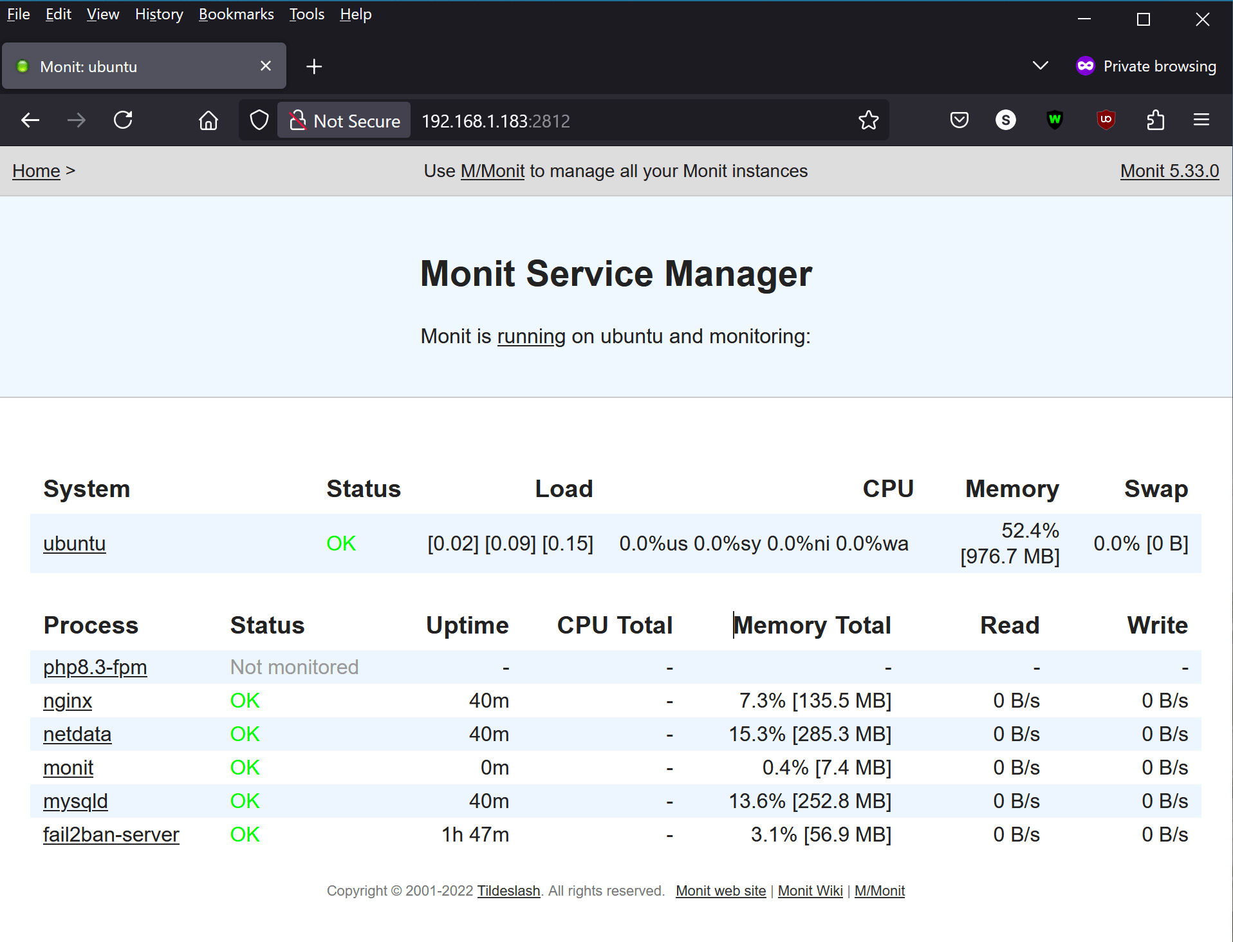Open the Help menu

point(356,14)
